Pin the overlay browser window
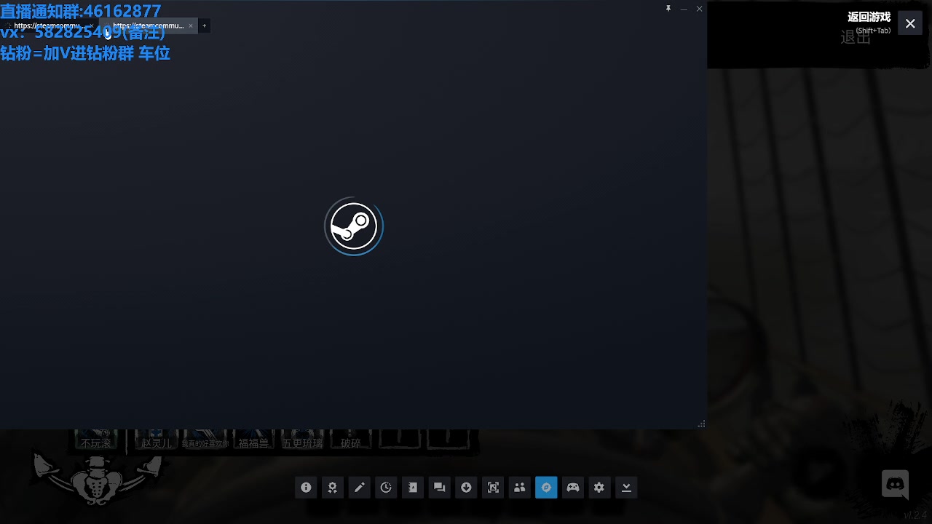 coord(668,9)
